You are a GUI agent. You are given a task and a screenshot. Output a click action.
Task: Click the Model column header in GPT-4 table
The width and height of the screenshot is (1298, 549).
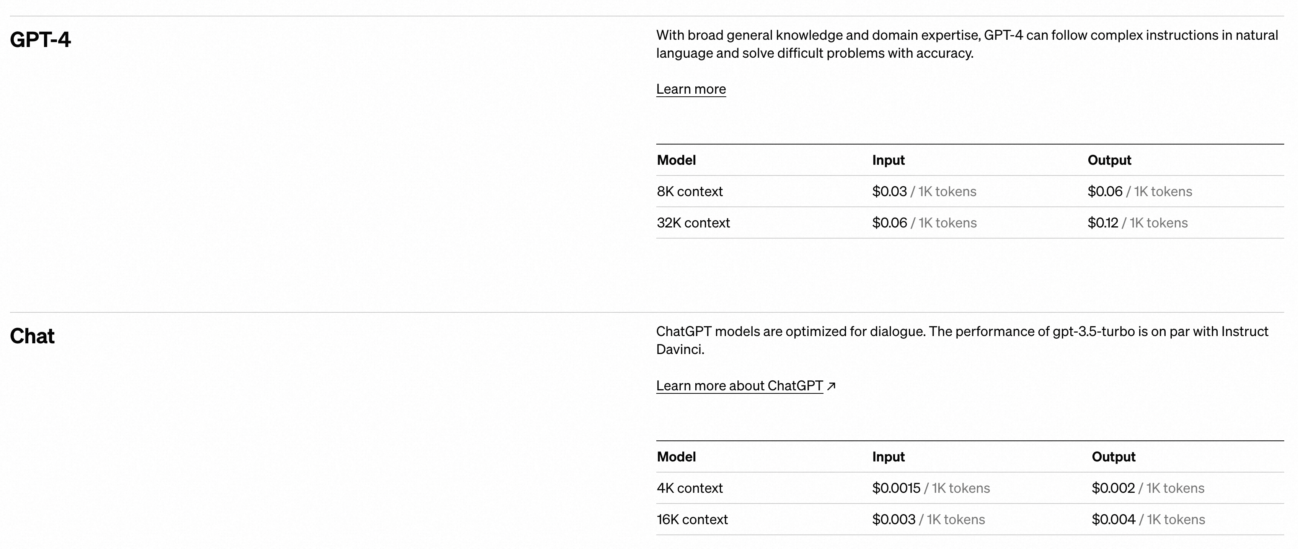pyautogui.click(x=676, y=160)
